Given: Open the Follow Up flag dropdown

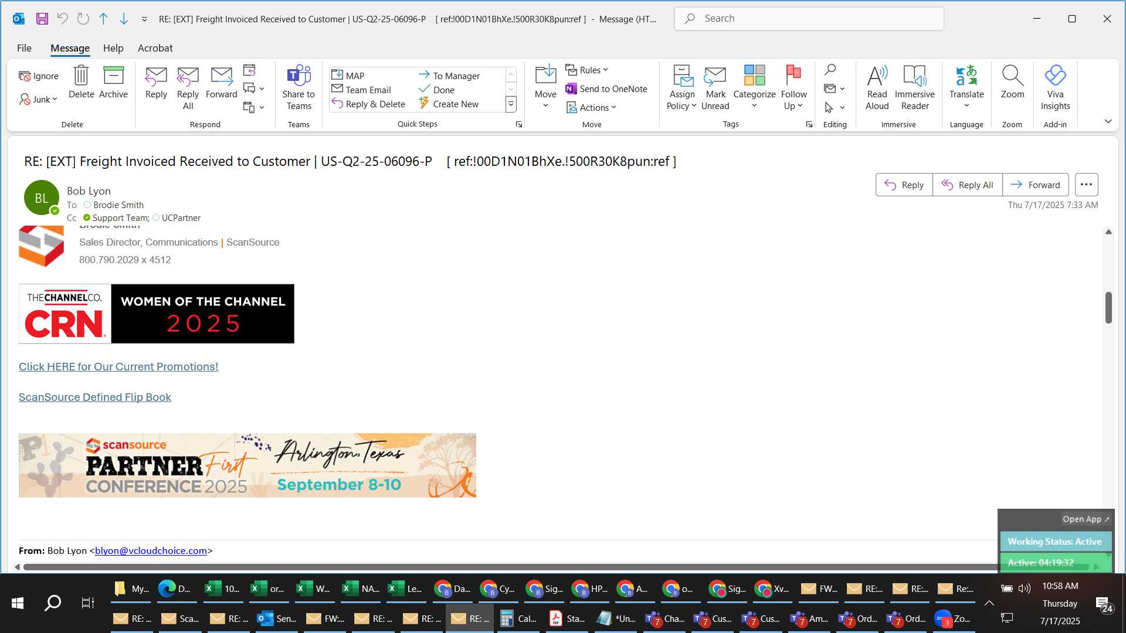Looking at the screenshot, I should coord(793,88).
